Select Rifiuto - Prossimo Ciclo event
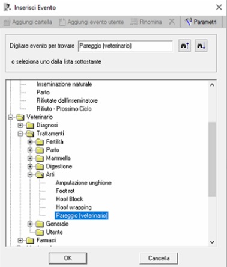The image size is (227, 267). click(x=64, y=109)
